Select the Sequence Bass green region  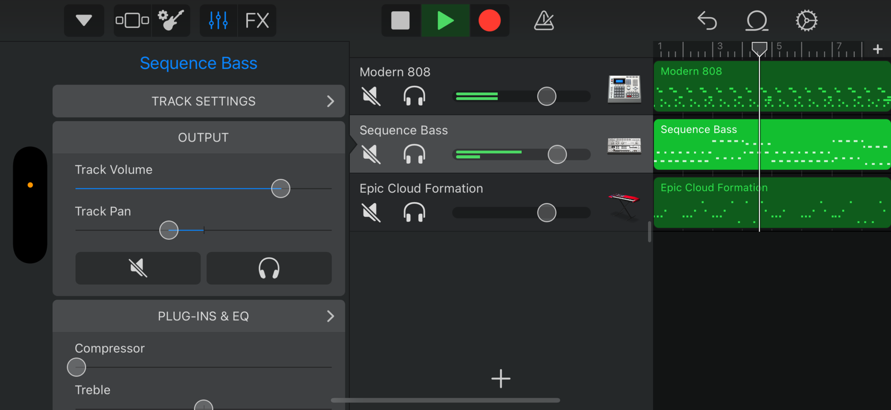772,144
